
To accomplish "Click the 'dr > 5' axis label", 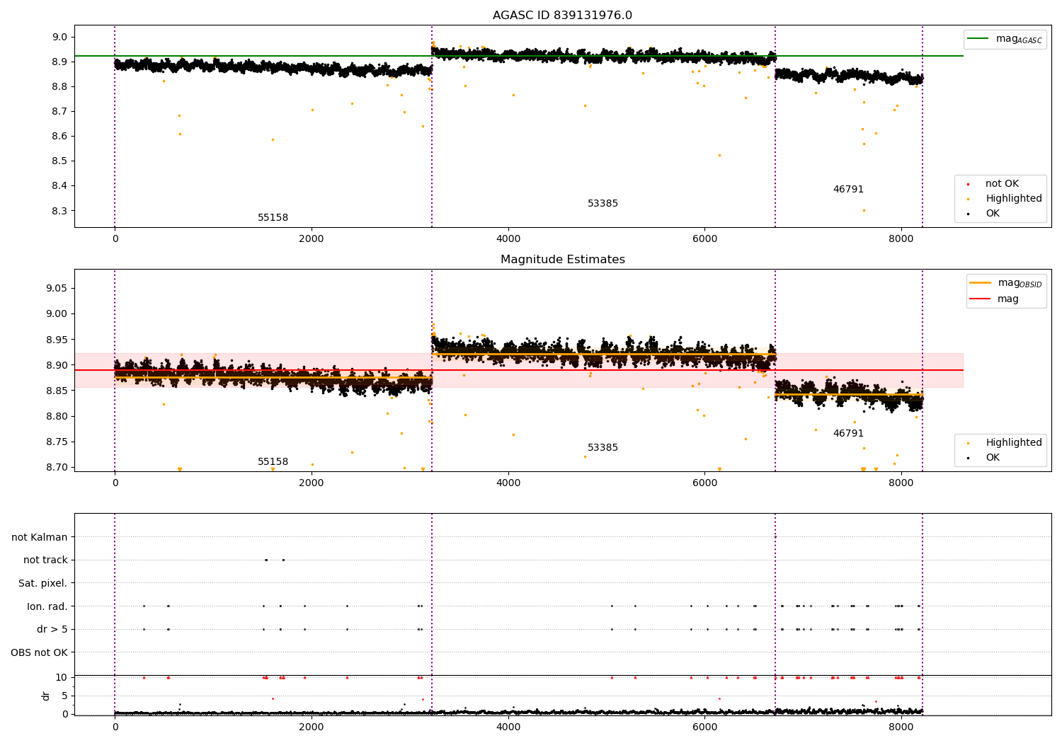I will point(52,630).
